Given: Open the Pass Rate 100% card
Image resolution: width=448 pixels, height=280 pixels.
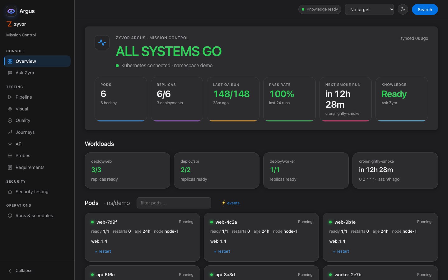Looking at the screenshot, I should coord(289,99).
